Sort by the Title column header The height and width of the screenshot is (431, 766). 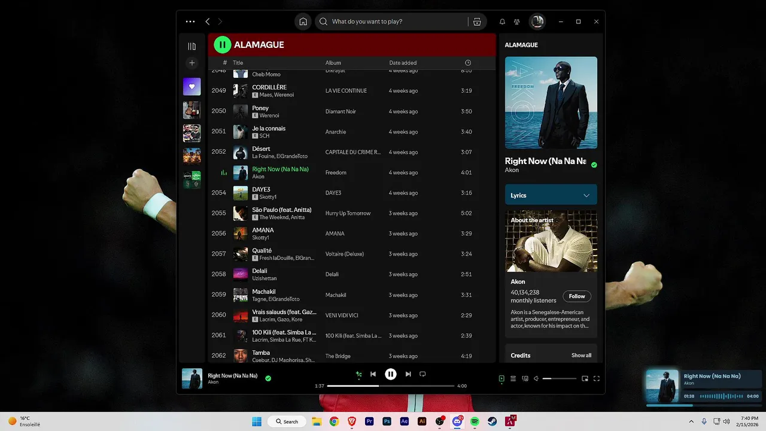pyautogui.click(x=238, y=63)
